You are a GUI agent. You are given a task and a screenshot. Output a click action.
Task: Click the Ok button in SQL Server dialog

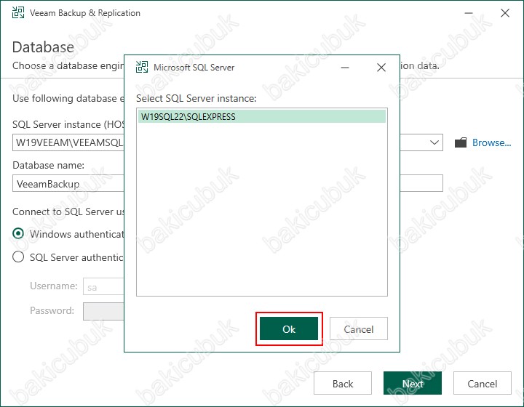[x=289, y=329]
